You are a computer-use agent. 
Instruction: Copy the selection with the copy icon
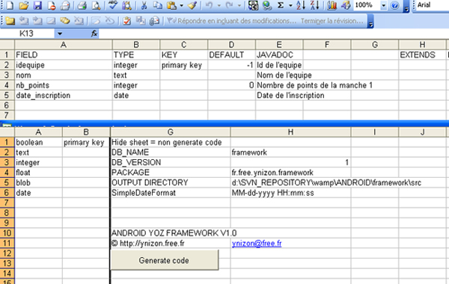coord(157,5)
